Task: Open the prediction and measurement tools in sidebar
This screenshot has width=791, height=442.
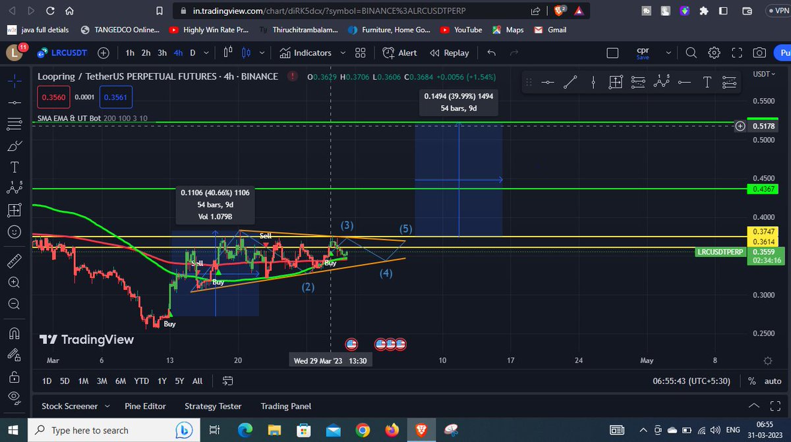Action: (15, 211)
